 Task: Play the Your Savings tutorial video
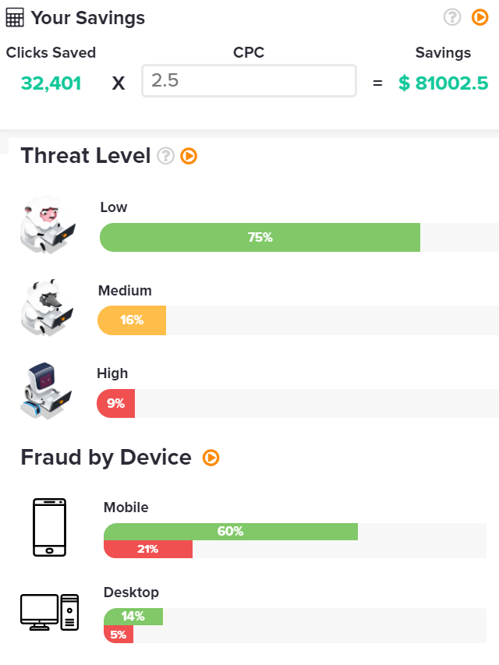(480, 17)
